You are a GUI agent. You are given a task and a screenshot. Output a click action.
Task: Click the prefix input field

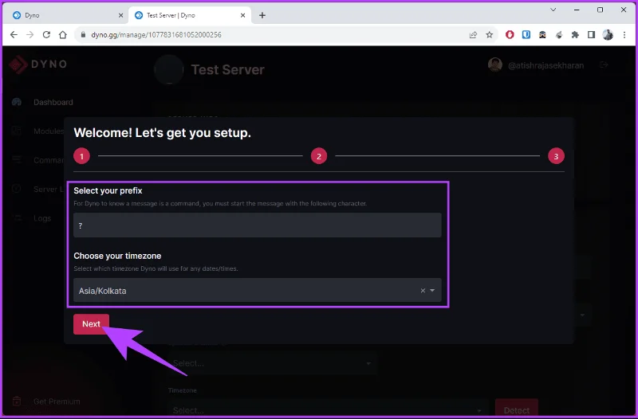[257, 225]
